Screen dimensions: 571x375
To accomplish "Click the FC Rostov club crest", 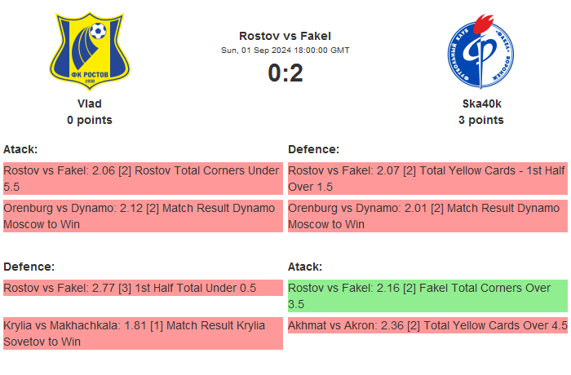I will (90, 51).
